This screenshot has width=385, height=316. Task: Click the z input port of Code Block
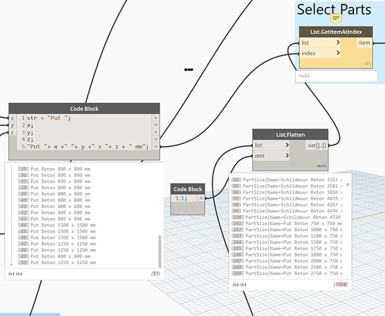13,132
